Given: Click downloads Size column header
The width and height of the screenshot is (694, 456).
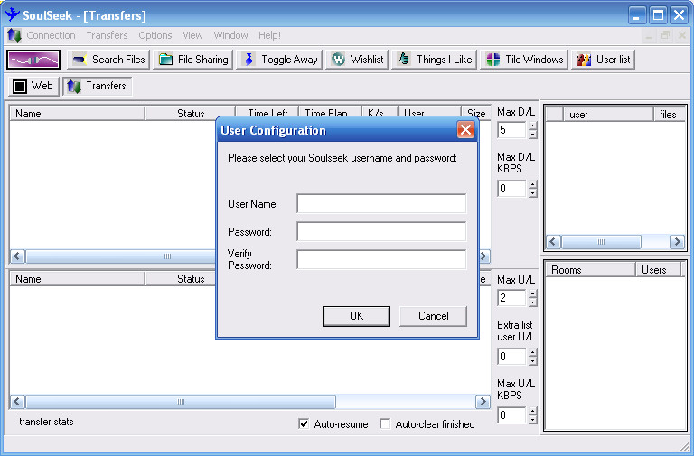Looking at the screenshot, I should tap(476, 113).
